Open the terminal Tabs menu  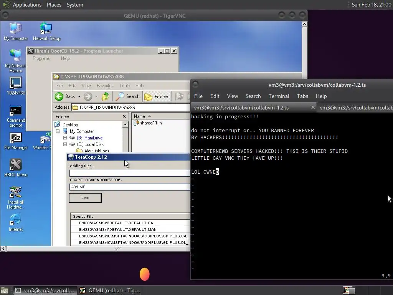(302, 96)
